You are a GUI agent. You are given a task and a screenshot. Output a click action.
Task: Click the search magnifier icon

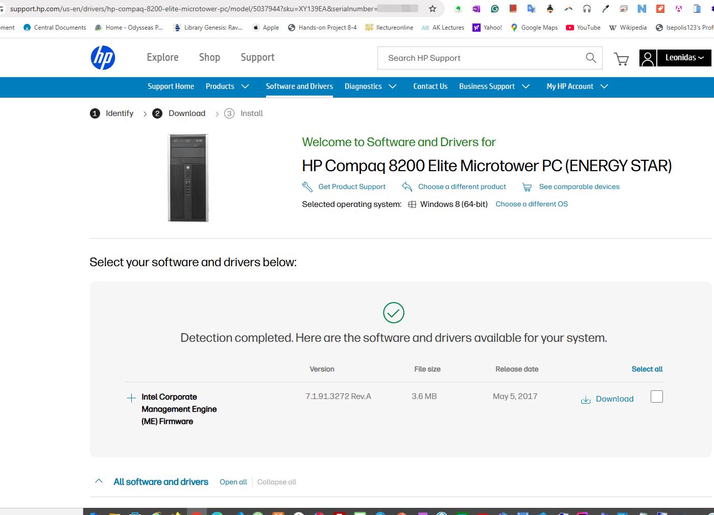coord(591,58)
